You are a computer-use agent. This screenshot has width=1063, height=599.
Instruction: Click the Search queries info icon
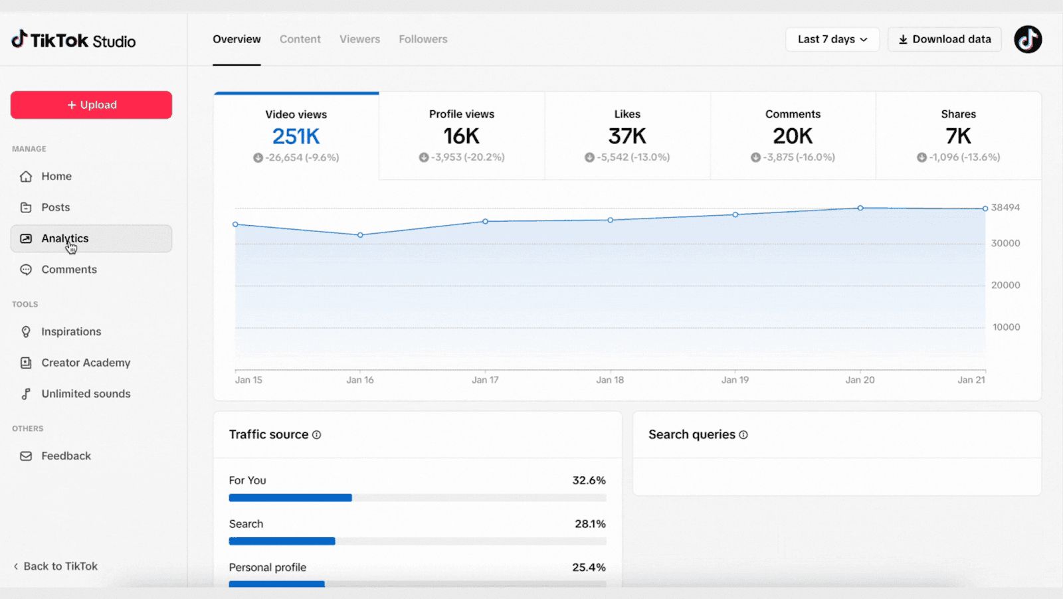coord(743,435)
